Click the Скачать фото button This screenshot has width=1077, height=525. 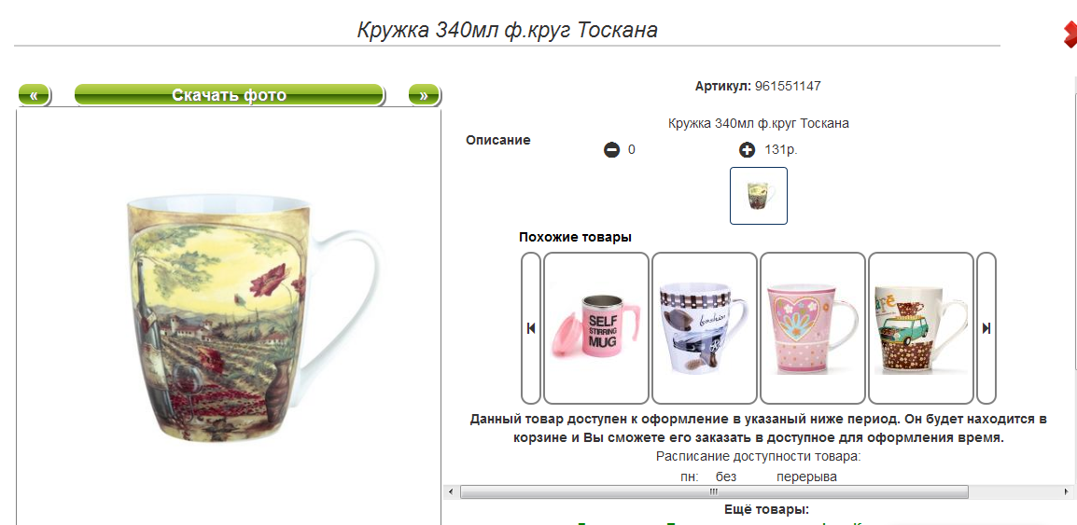(x=229, y=95)
